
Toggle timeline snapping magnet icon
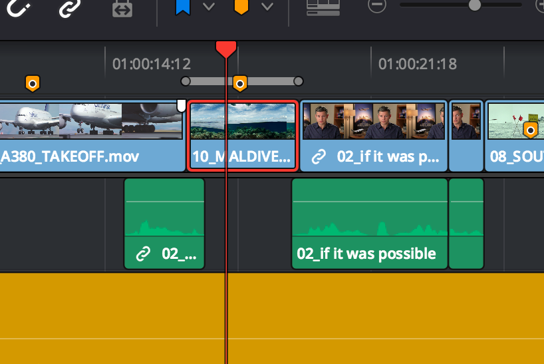click(19, 7)
